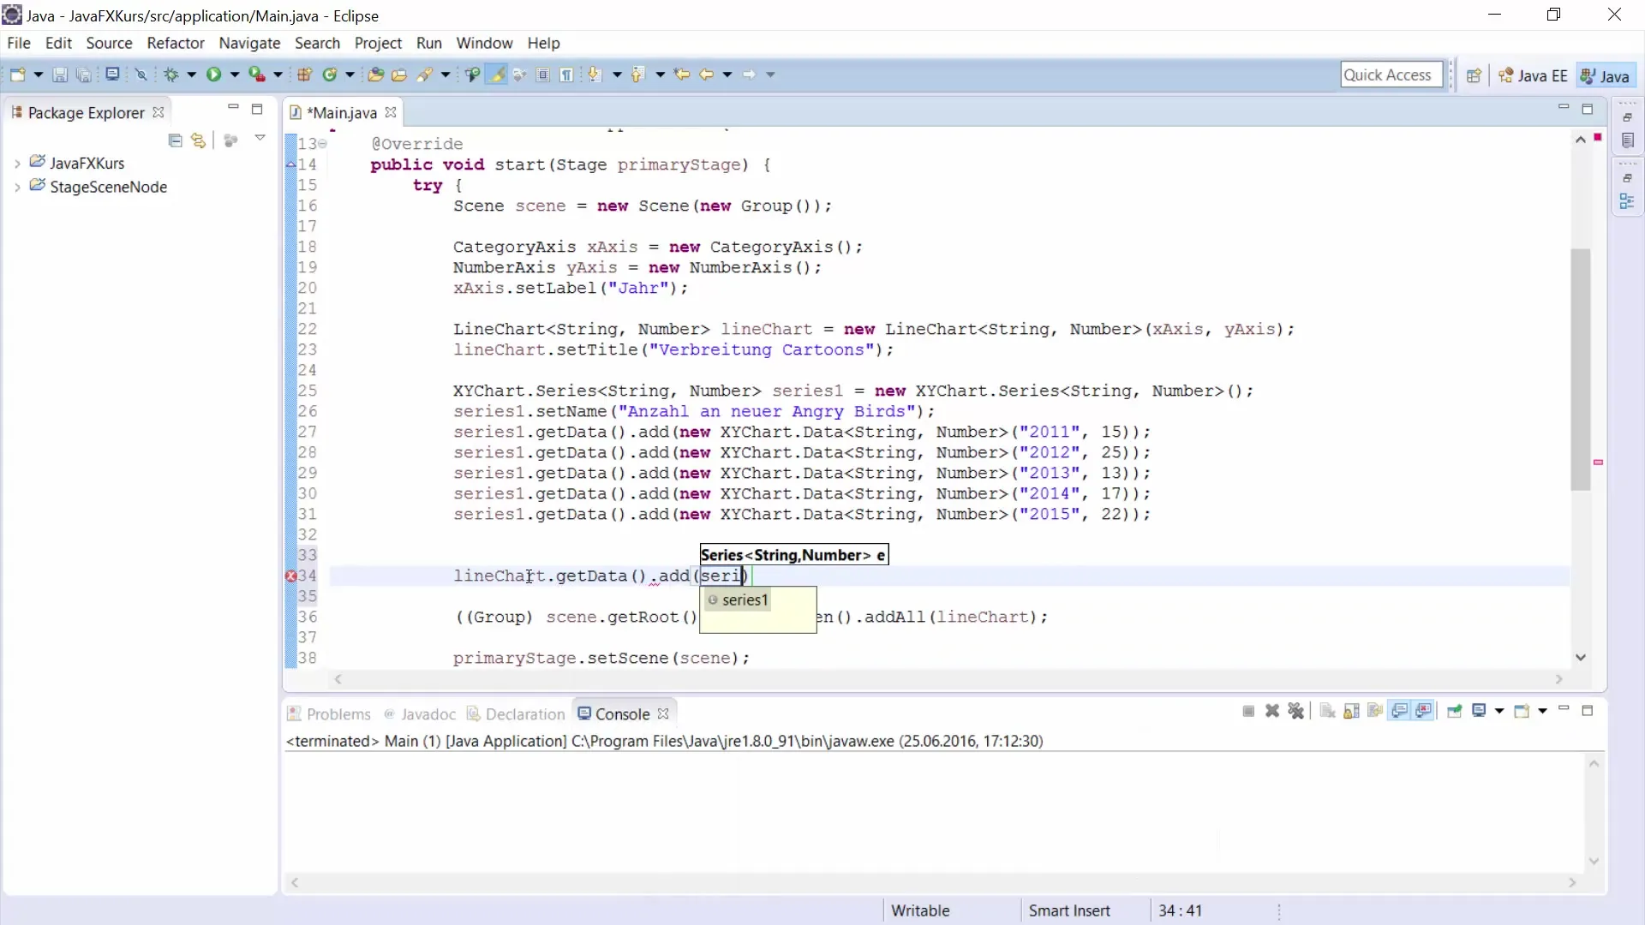
Task: Toggle the Mark Occurrences highlighter icon
Action: [496, 75]
